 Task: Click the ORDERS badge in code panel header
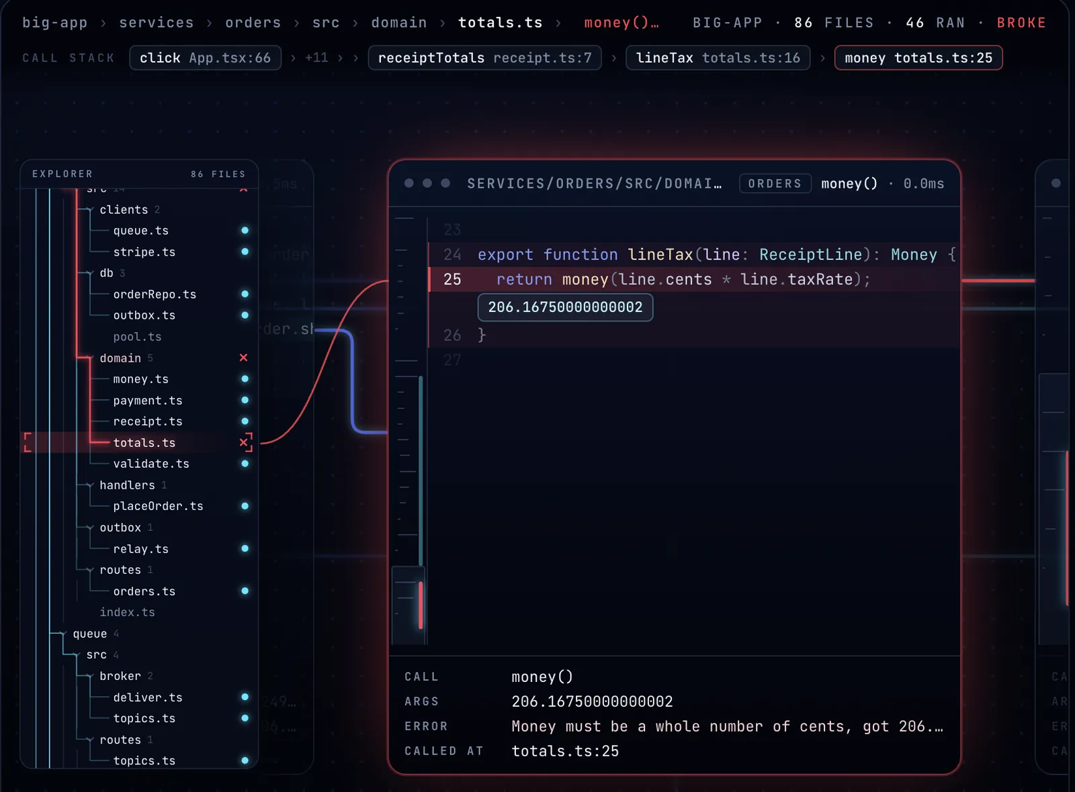[x=775, y=183]
